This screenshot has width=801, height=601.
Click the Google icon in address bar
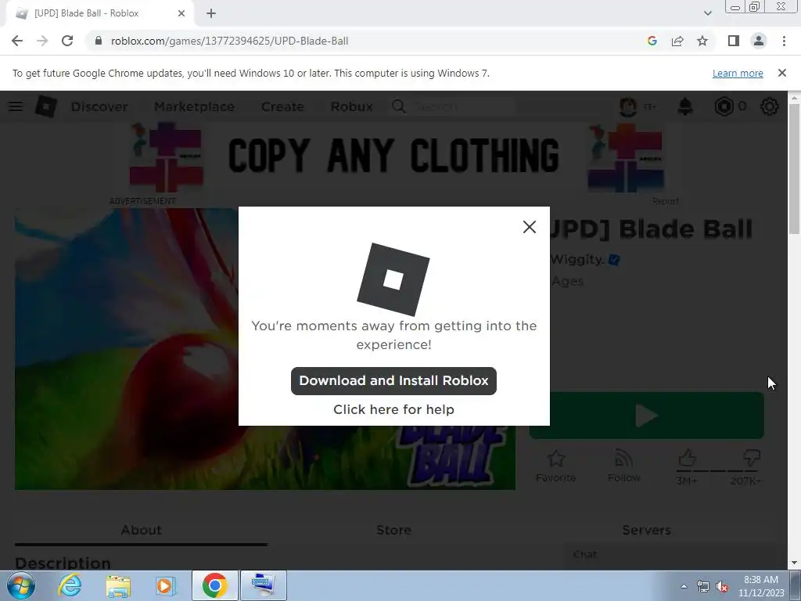pyautogui.click(x=652, y=41)
